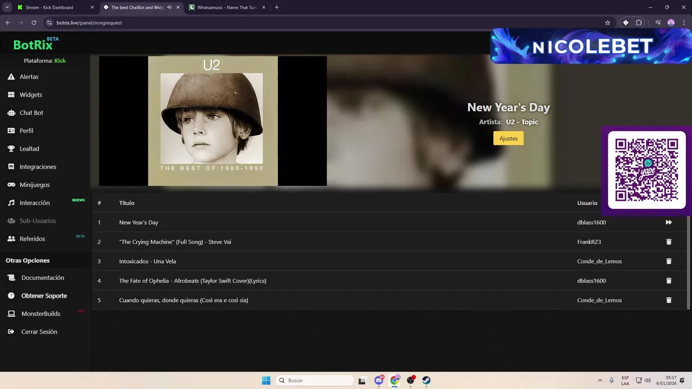Expand the browser tab search dropdown

point(7,8)
